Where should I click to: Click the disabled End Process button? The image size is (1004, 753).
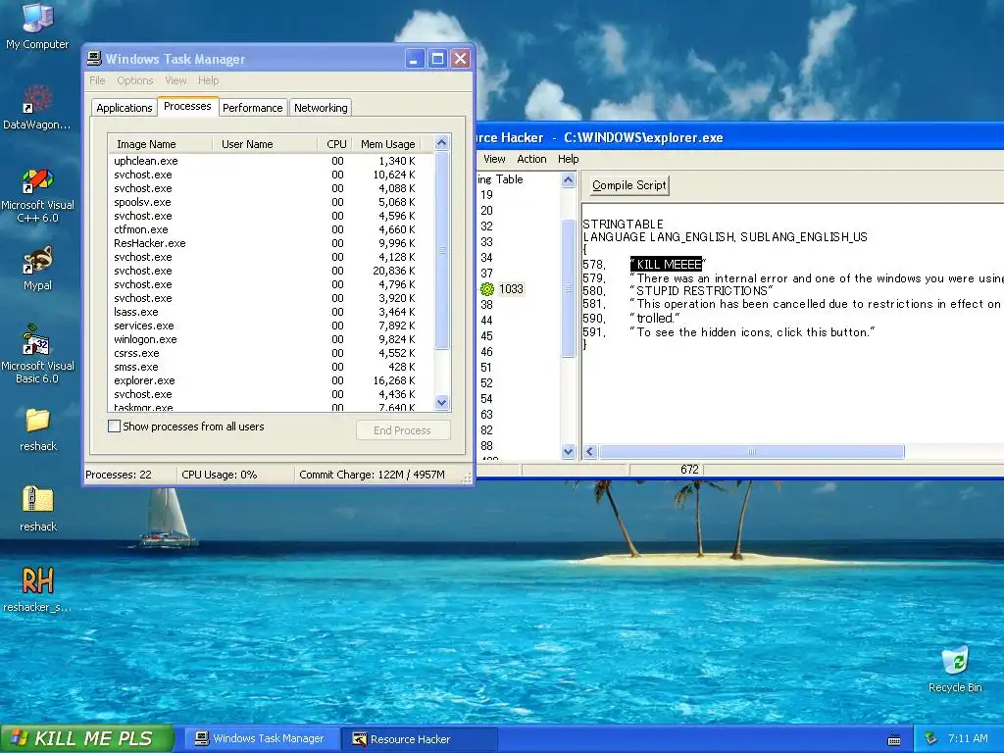(x=403, y=430)
